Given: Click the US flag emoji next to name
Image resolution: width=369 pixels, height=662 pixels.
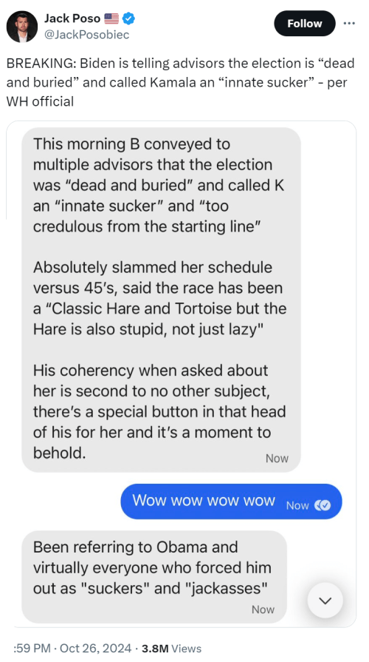Looking at the screenshot, I should pyautogui.click(x=111, y=18).
